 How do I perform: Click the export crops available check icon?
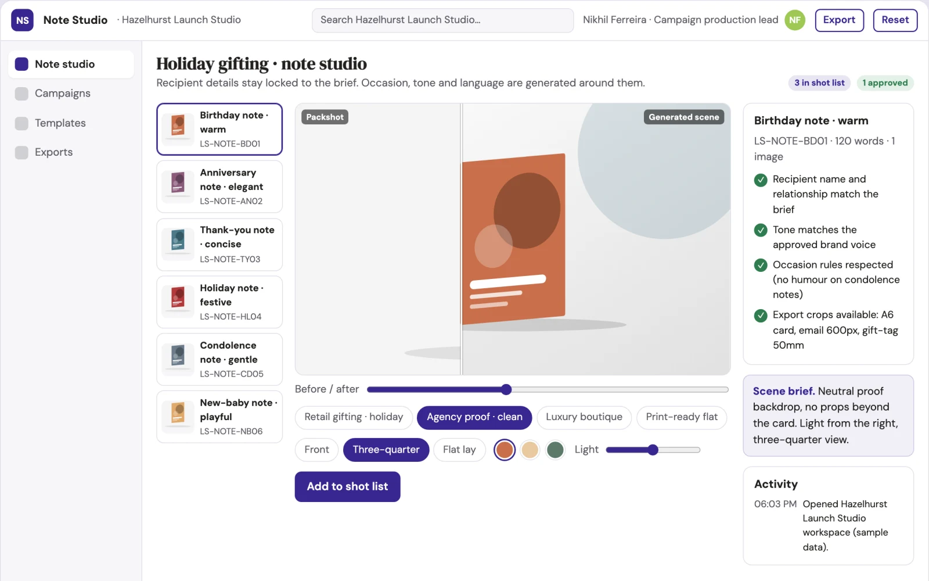[x=761, y=315]
